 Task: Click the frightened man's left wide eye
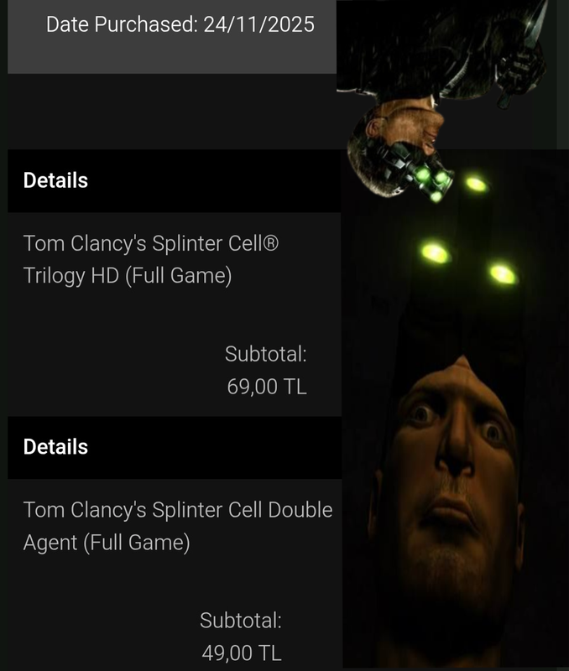(422, 413)
